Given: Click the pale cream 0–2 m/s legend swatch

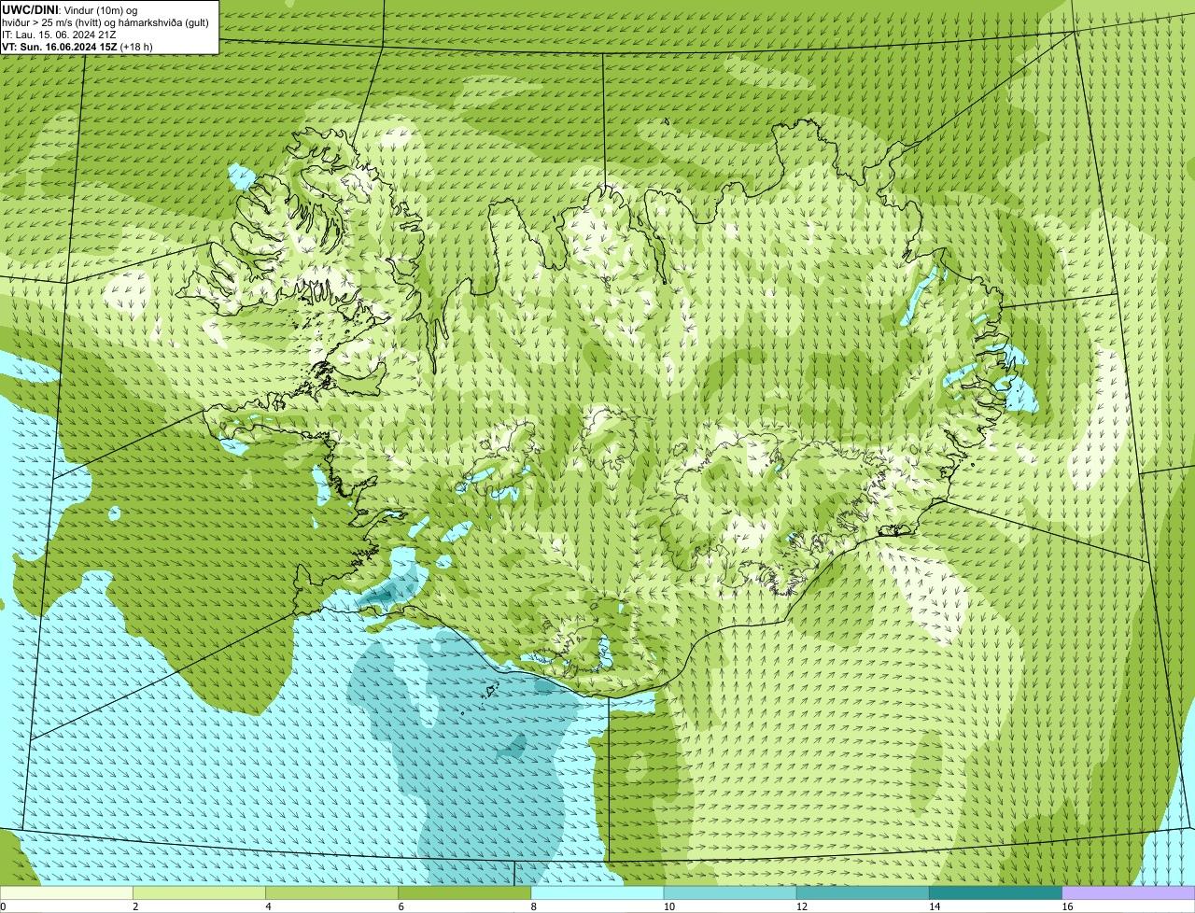Looking at the screenshot, I should pyautogui.click(x=66, y=892).
